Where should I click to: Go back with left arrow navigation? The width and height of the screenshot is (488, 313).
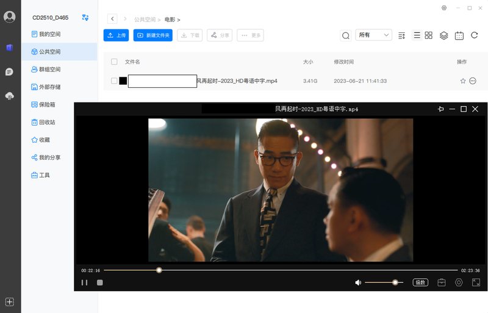click(112, 19)
